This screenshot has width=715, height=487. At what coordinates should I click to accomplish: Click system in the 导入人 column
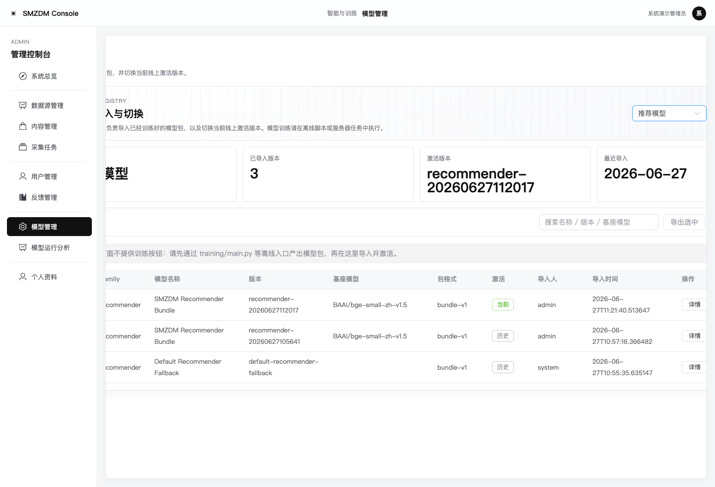[x=548, y=367]
